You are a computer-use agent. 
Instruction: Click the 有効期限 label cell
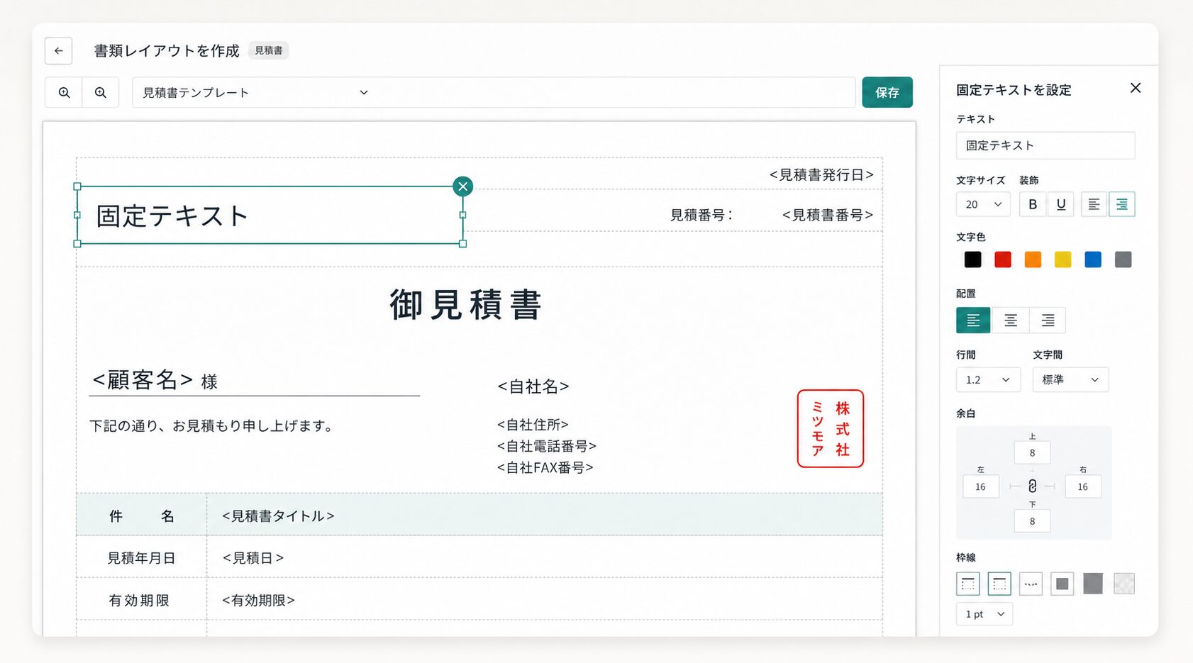click(x=141, y=600)
